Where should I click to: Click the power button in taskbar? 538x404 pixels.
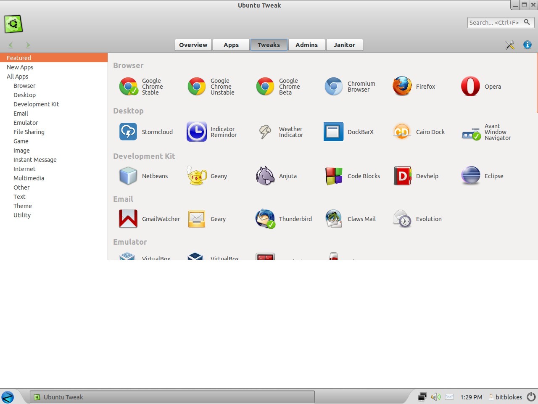[532, 397]
